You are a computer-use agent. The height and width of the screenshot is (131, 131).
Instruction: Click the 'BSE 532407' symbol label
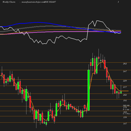(50, 2)
